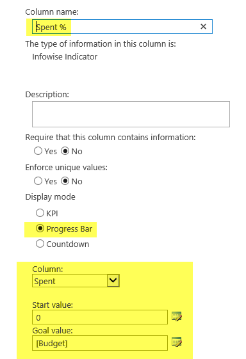Viewport: 246px width, 359px height.
Task: Click the Description label
Action: (x=47, y=94)
